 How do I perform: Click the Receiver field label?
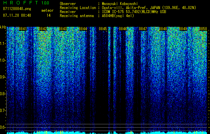coord(68,12)
